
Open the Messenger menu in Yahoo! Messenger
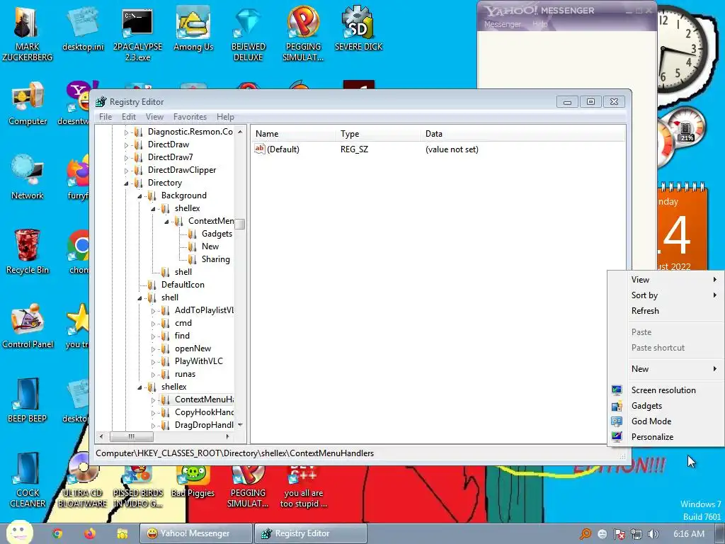[x=502, y=24]
